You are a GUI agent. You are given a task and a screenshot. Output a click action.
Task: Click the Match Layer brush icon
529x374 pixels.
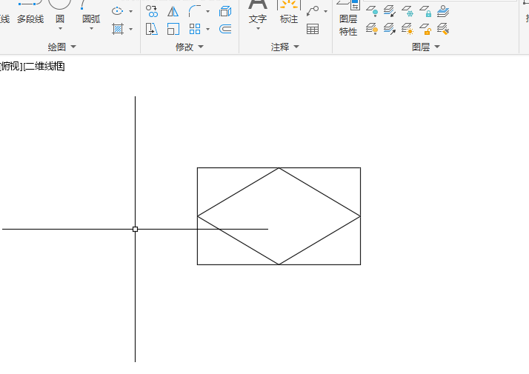(442, 29)
